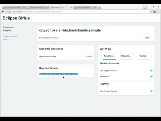This screenshot has width=161, height=121.
Task: Run the Add families action
Action: pyautogui.click(x=151, y=77)
